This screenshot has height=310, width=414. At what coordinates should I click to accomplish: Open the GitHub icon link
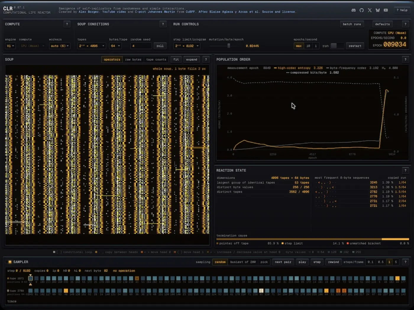tap(361, 10)
